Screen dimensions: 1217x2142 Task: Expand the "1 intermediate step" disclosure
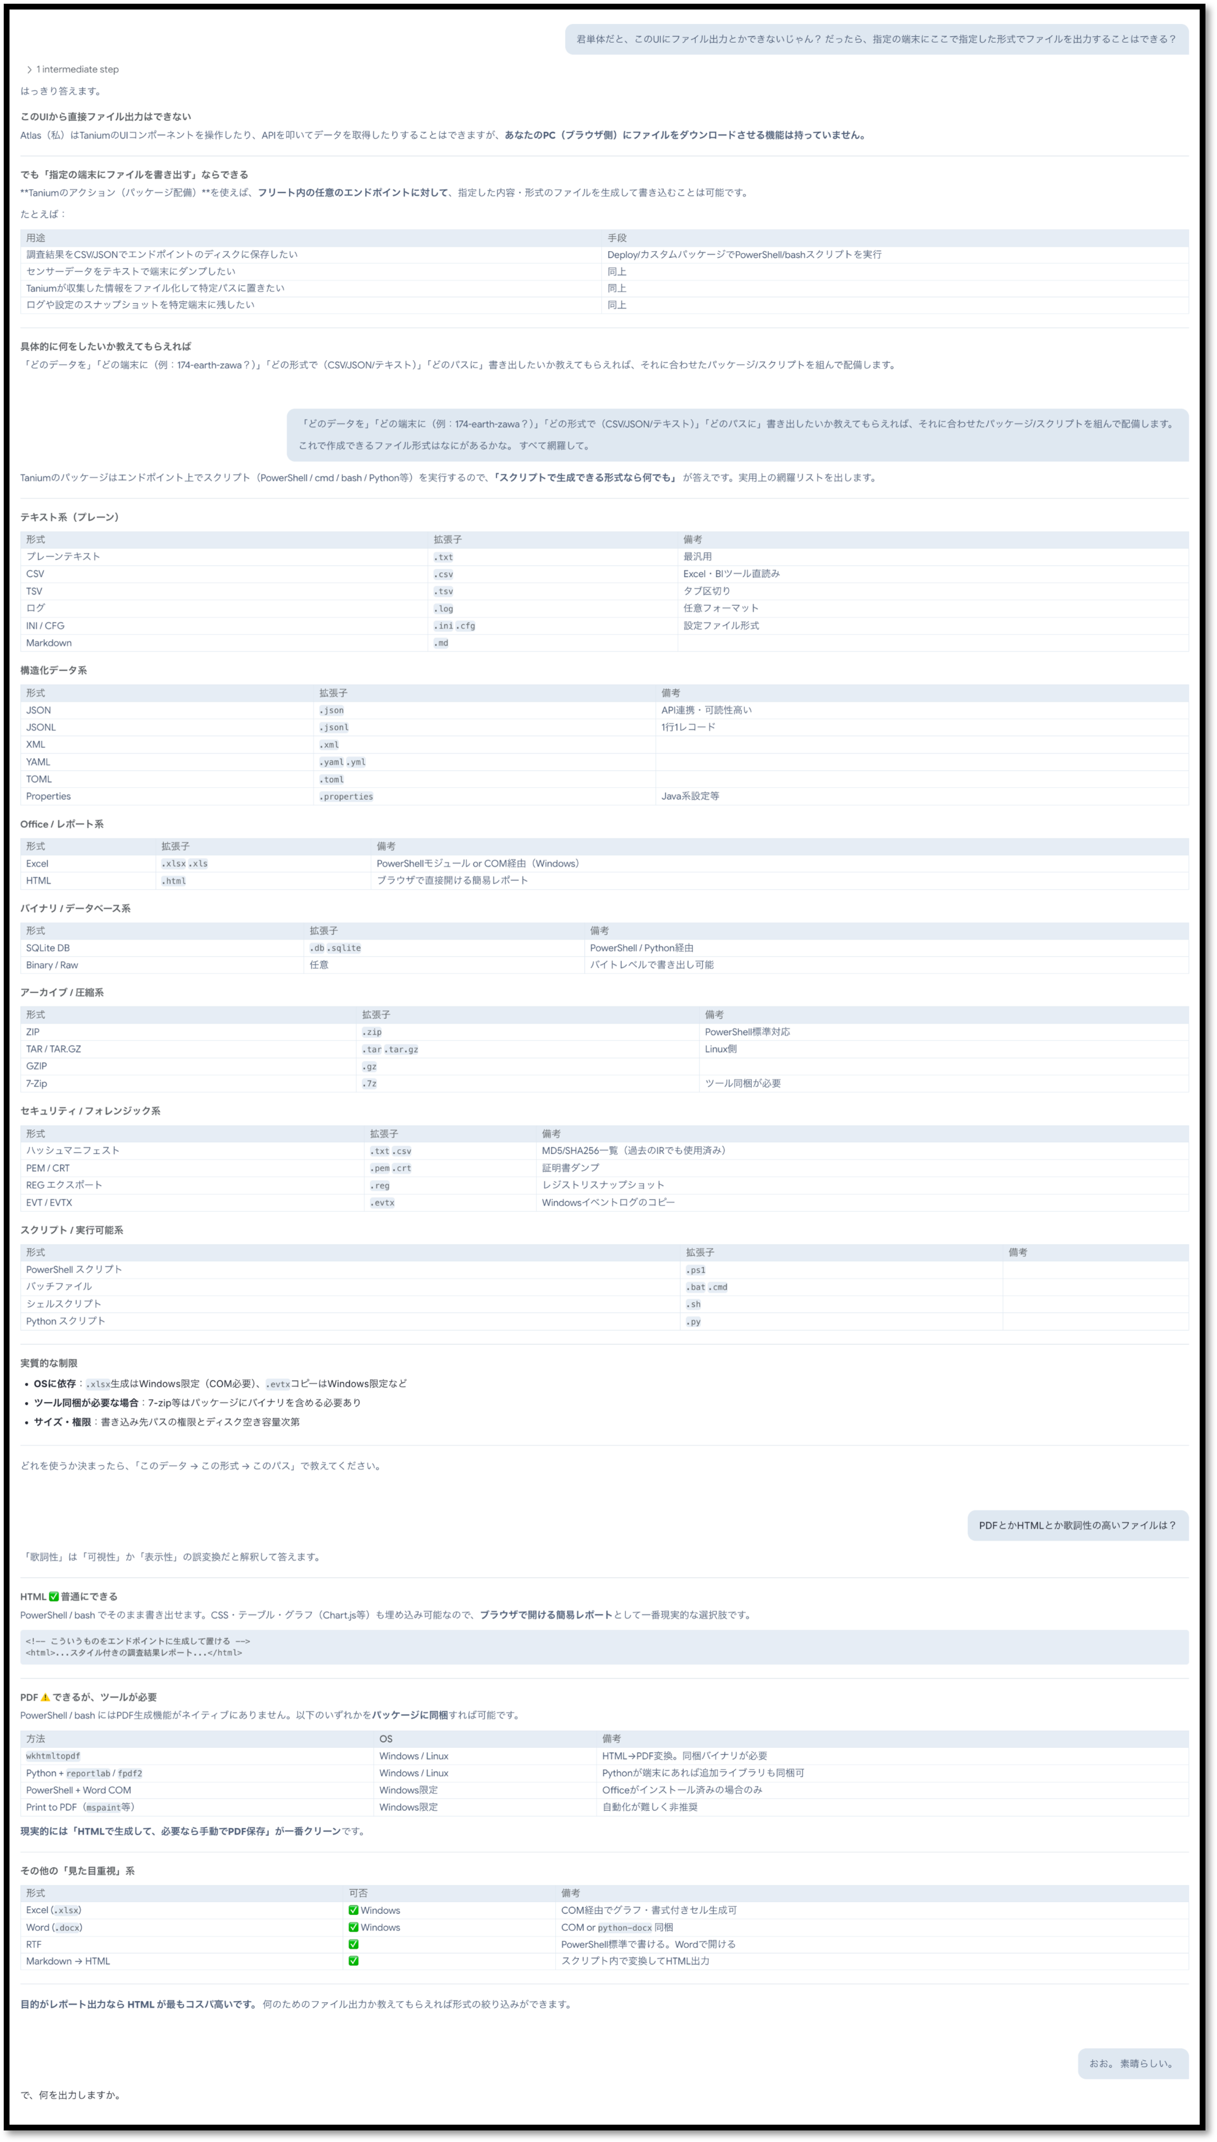[x=73, y=70]
